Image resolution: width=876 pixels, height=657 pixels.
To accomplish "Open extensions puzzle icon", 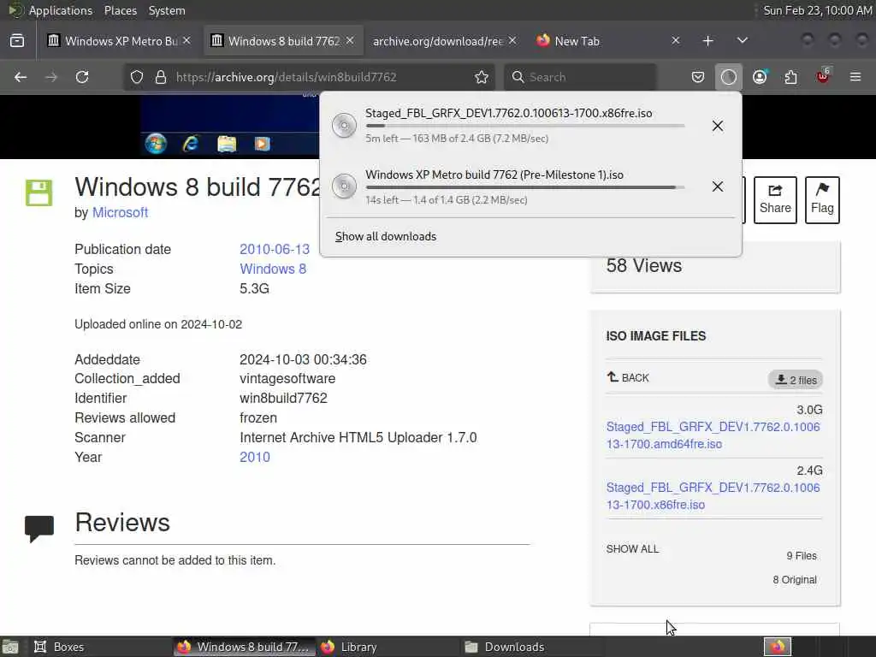I will tap(791, 77).
